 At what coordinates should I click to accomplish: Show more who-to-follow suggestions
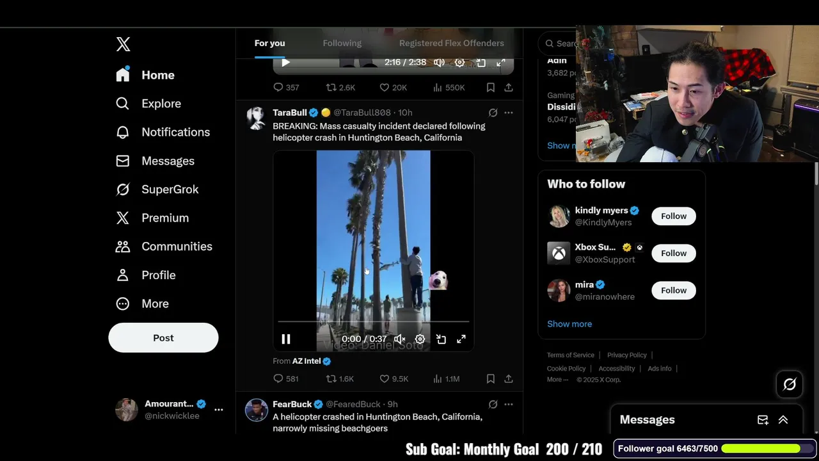click(569, 324)
